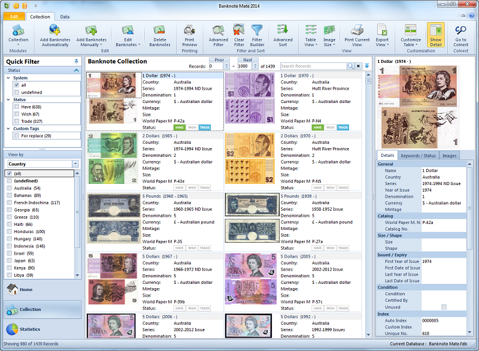479x351 pixels.
Task: Switch to the Images detail tab
Action: 450,156
